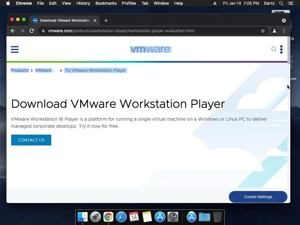This screenshot has width=300, height=225.
Task: Open the Tab menu
Action: tap(145, 3)
